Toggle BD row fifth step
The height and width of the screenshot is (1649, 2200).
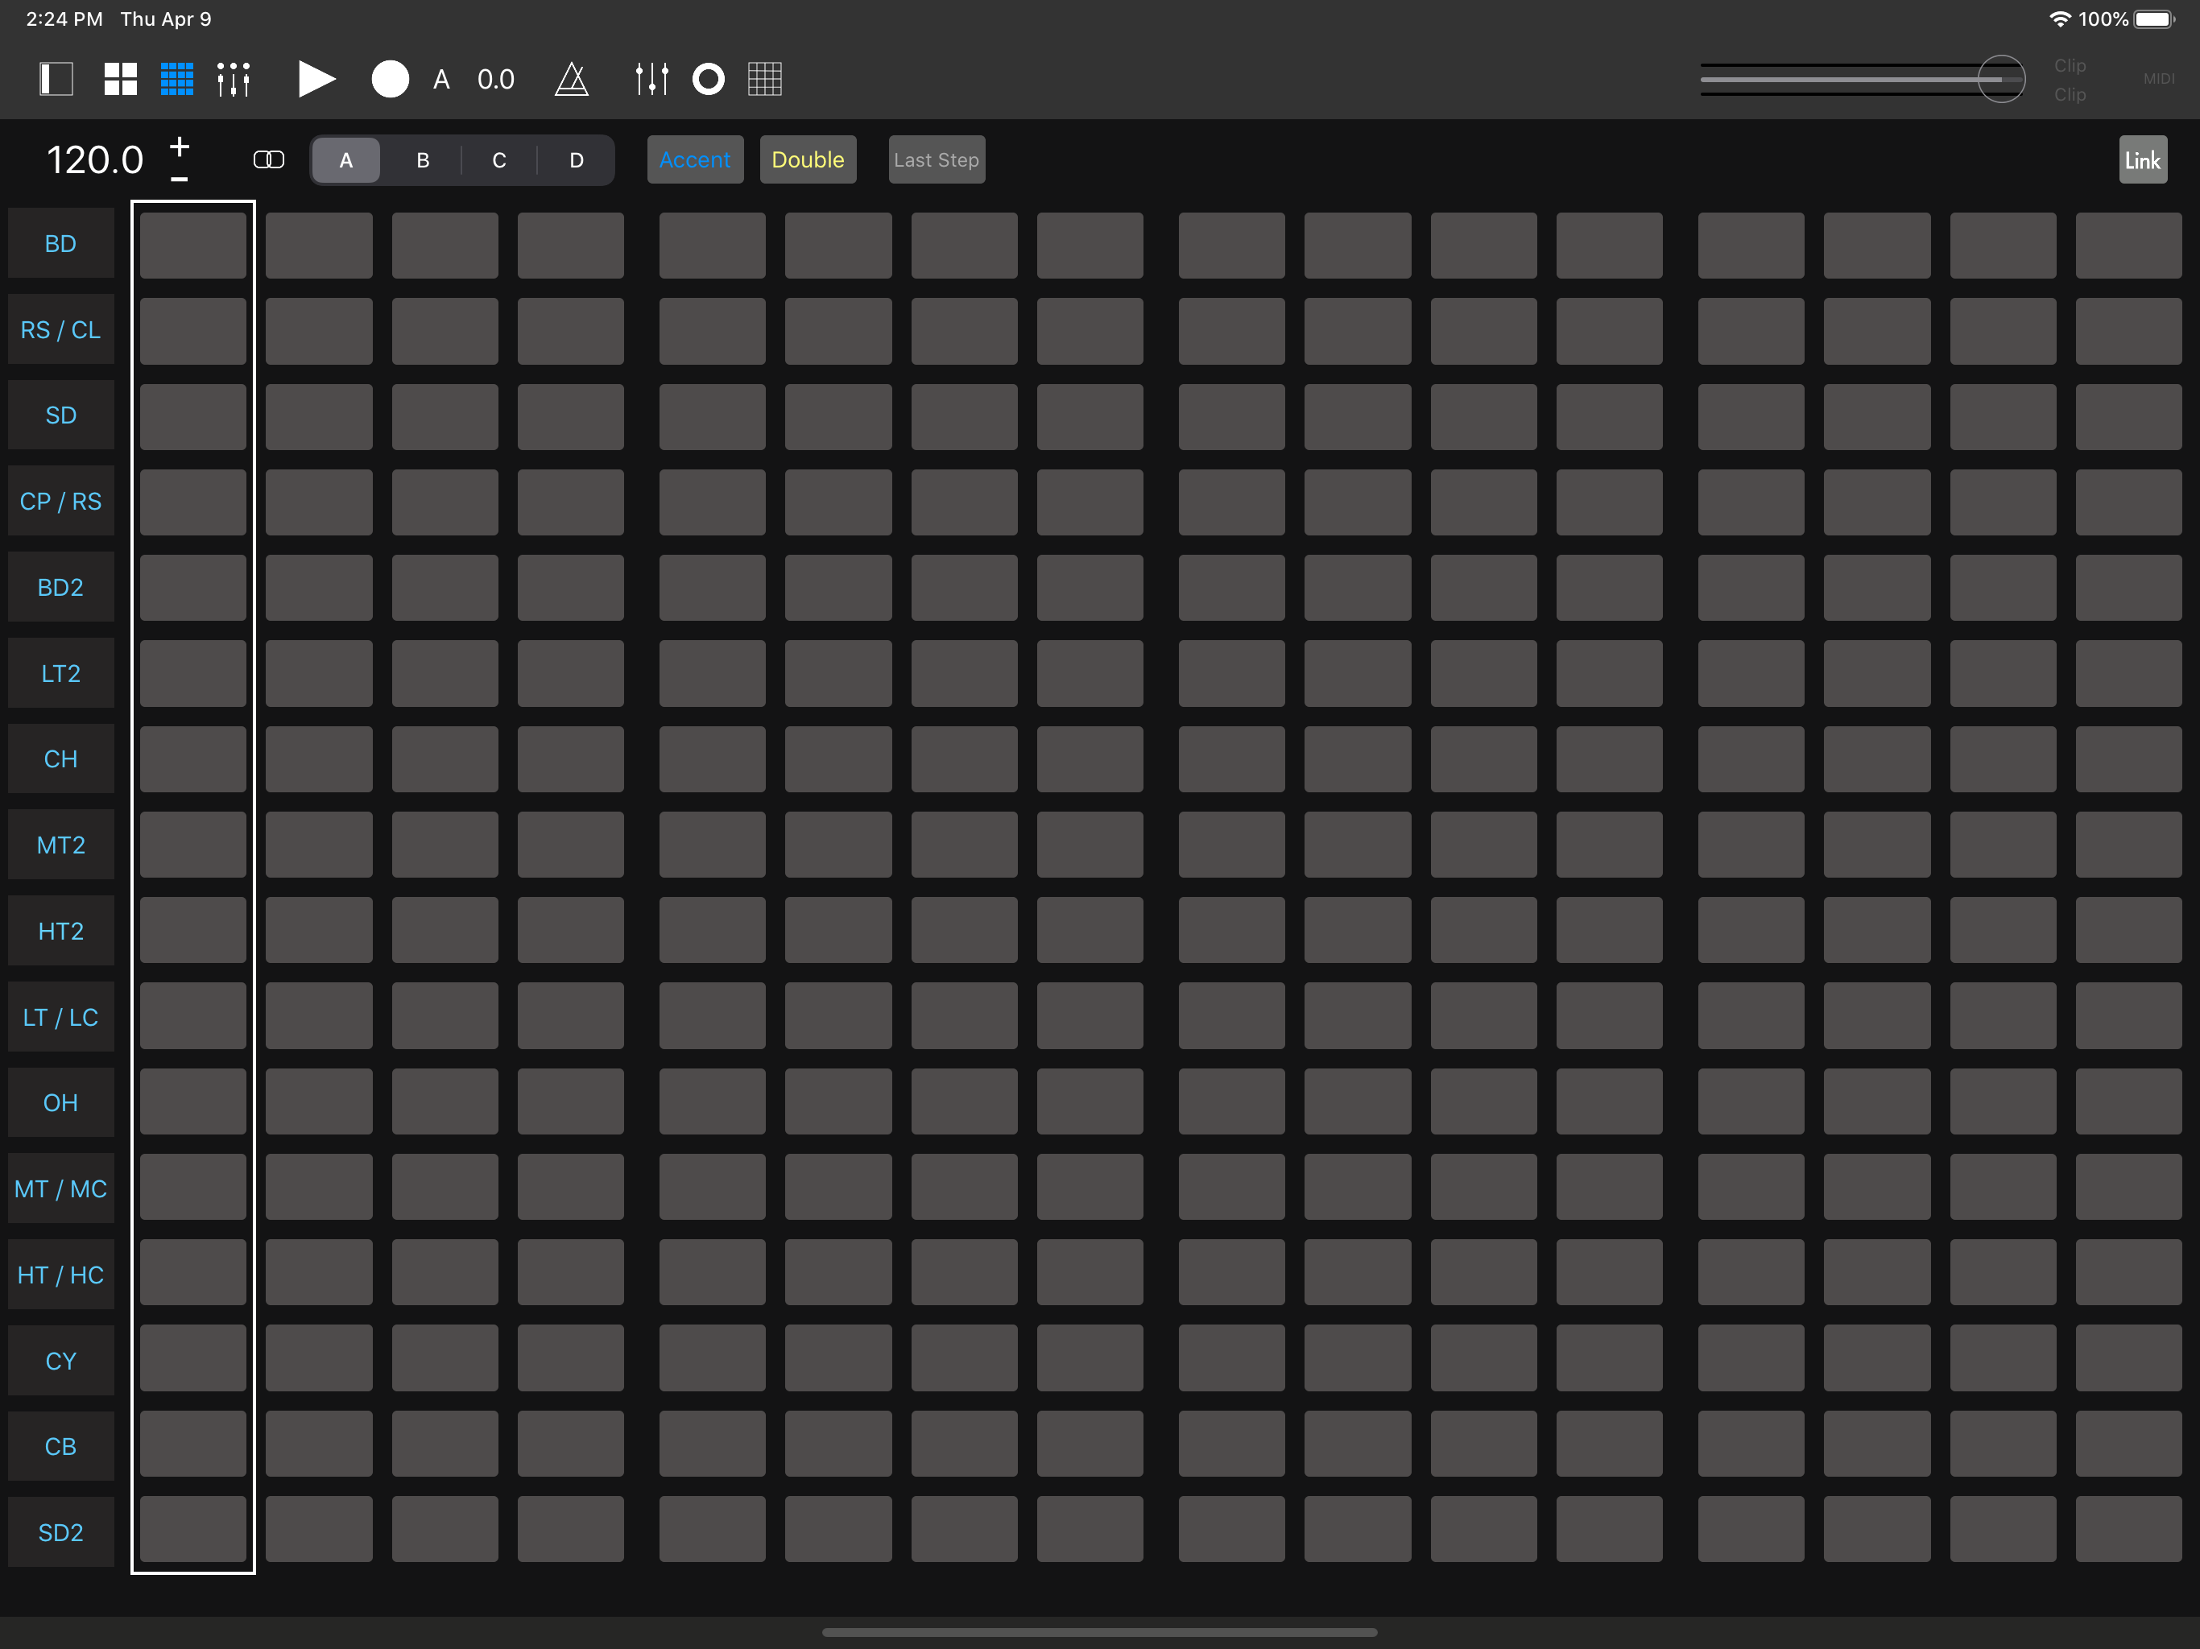712,245
